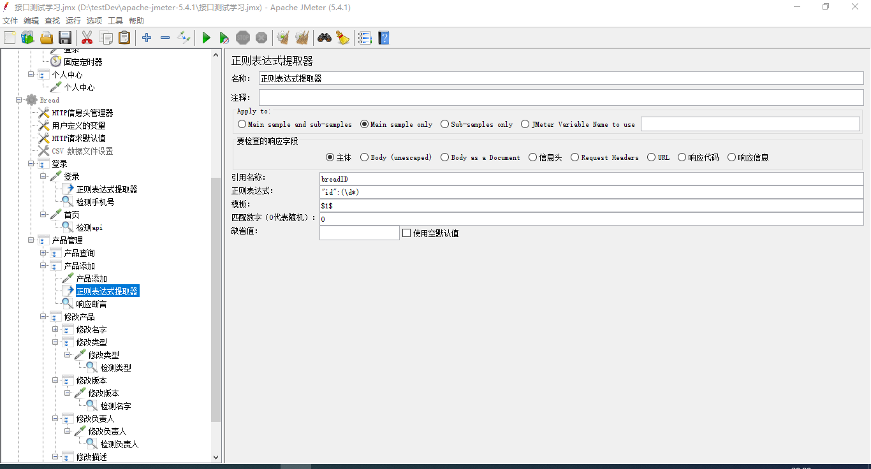Expand all nodes with the plus icon
Screen dimensions: 871x469
click(147, 38)
